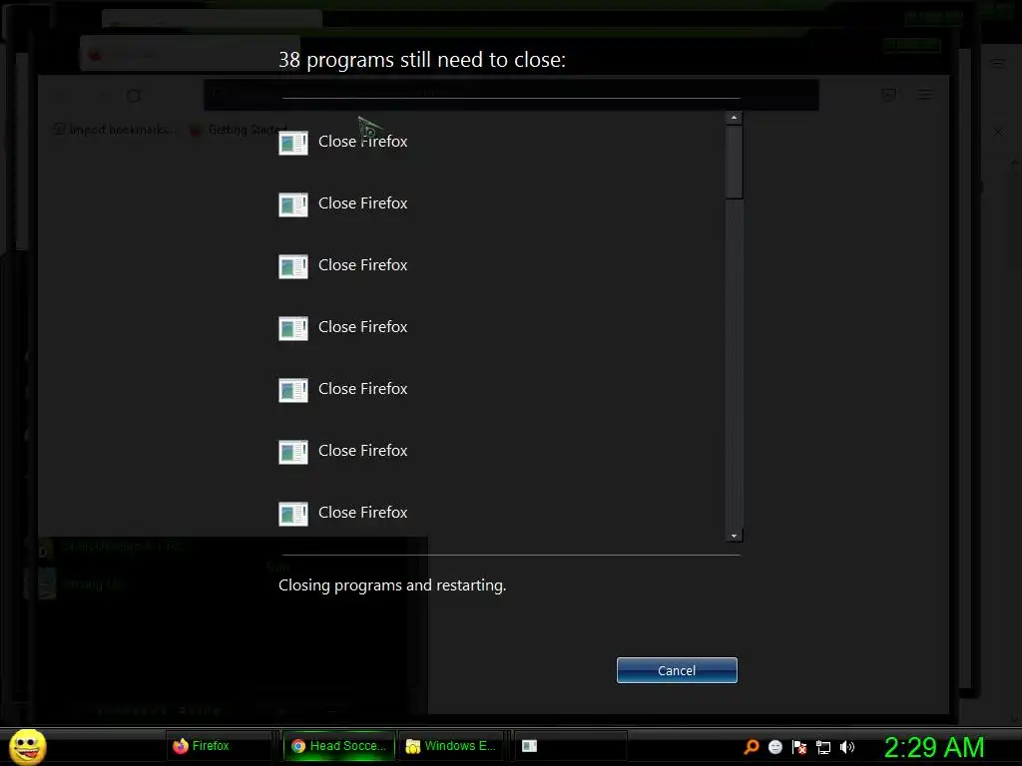Click the scroll down arrow of the program list
Viewport: 1022px width, 766px height.
tap(734, 536)
